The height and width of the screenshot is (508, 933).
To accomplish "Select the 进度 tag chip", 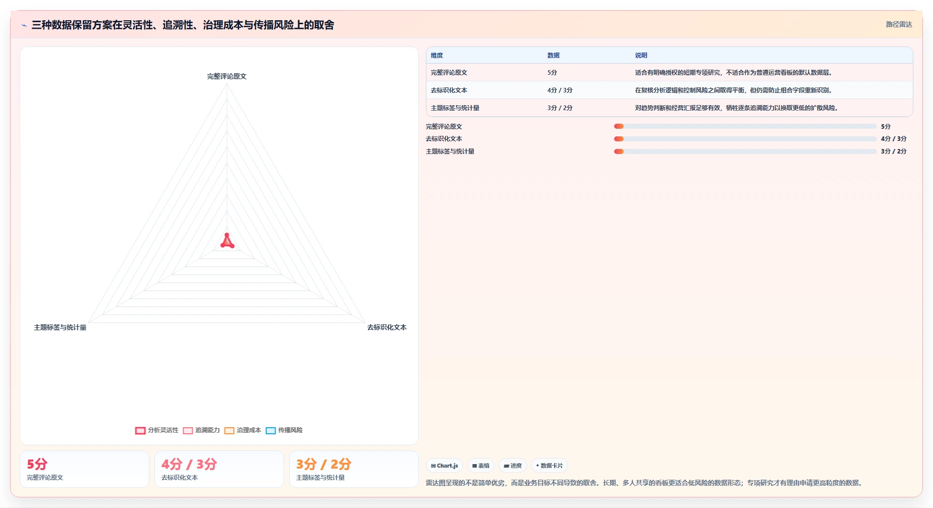I will tap(513, 466).
